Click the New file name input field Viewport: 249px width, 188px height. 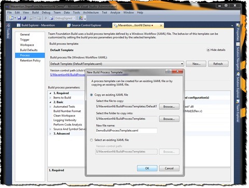(x=126, y=131)
